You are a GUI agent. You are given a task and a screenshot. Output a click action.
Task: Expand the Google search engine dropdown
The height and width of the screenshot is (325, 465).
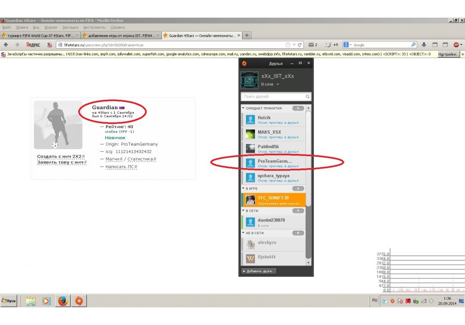click(348, 45)
